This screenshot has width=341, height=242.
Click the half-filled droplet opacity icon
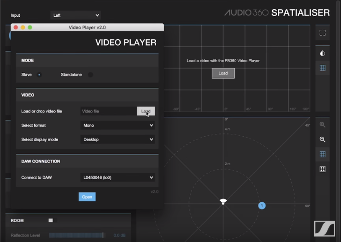[x=323, y=53]
